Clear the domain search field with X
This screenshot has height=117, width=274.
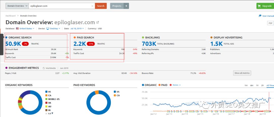pyautogui.click(x=92, y=6)
